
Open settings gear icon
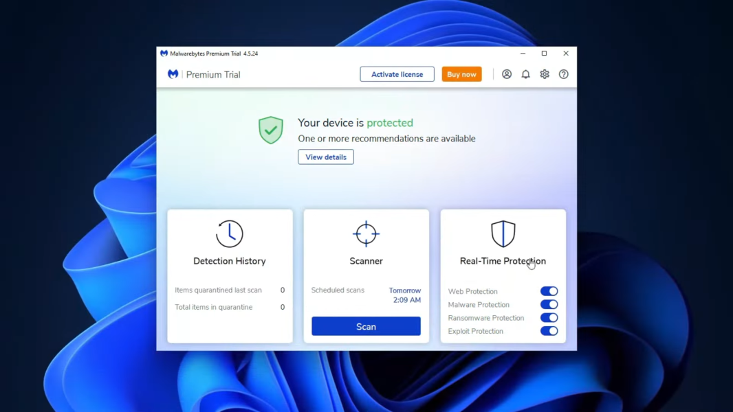tap(545, 74)
